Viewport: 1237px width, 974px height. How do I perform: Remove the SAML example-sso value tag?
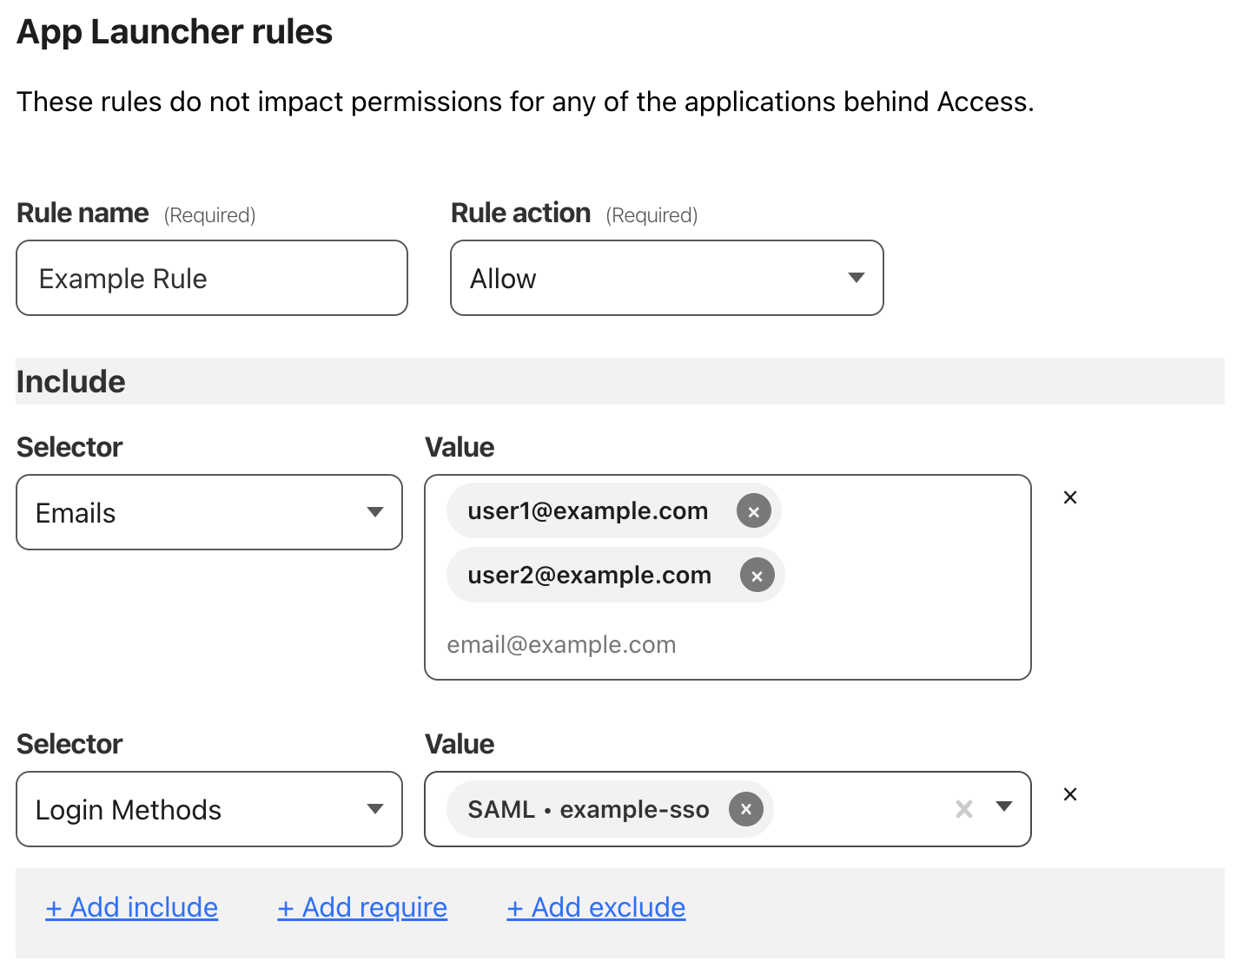tap(745, 809)
